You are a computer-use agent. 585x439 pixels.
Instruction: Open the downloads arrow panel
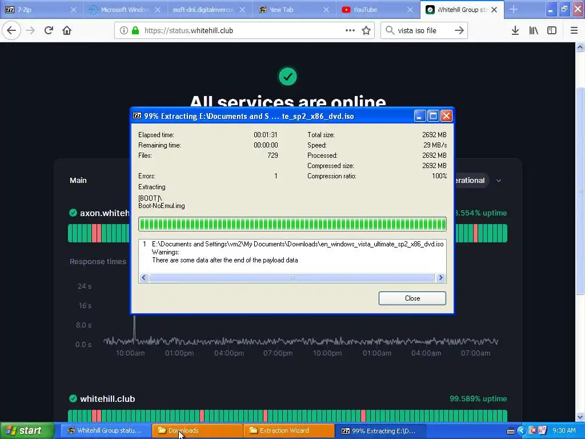515,31
